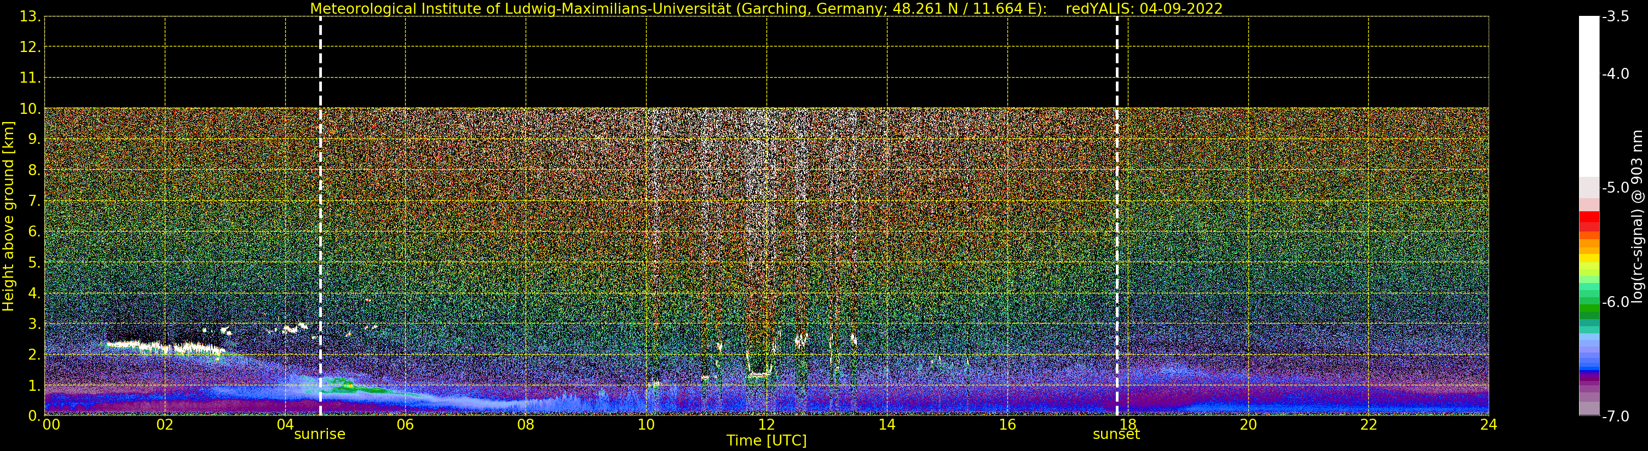Select the 'Height above ground [km]' axis label

coord(8,216)
